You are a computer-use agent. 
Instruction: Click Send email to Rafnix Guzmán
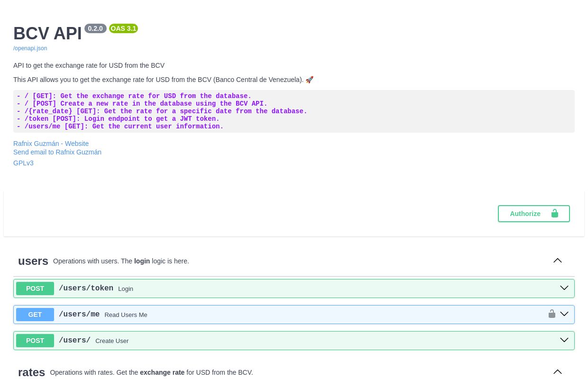pos(57,152)
